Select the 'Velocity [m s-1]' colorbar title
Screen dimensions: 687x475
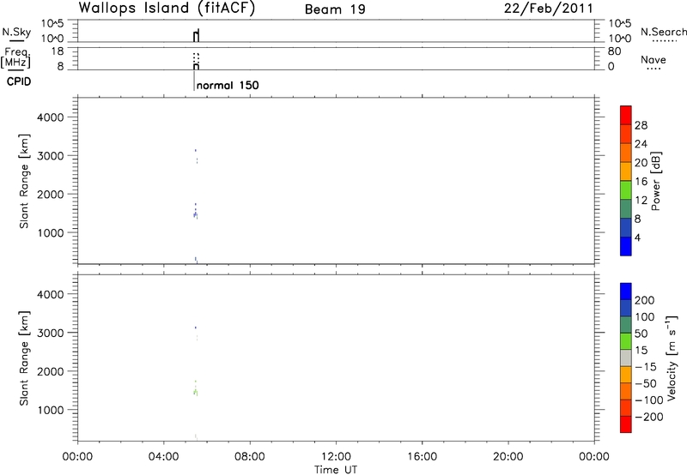pyautogui.click(x=672, y=358)
